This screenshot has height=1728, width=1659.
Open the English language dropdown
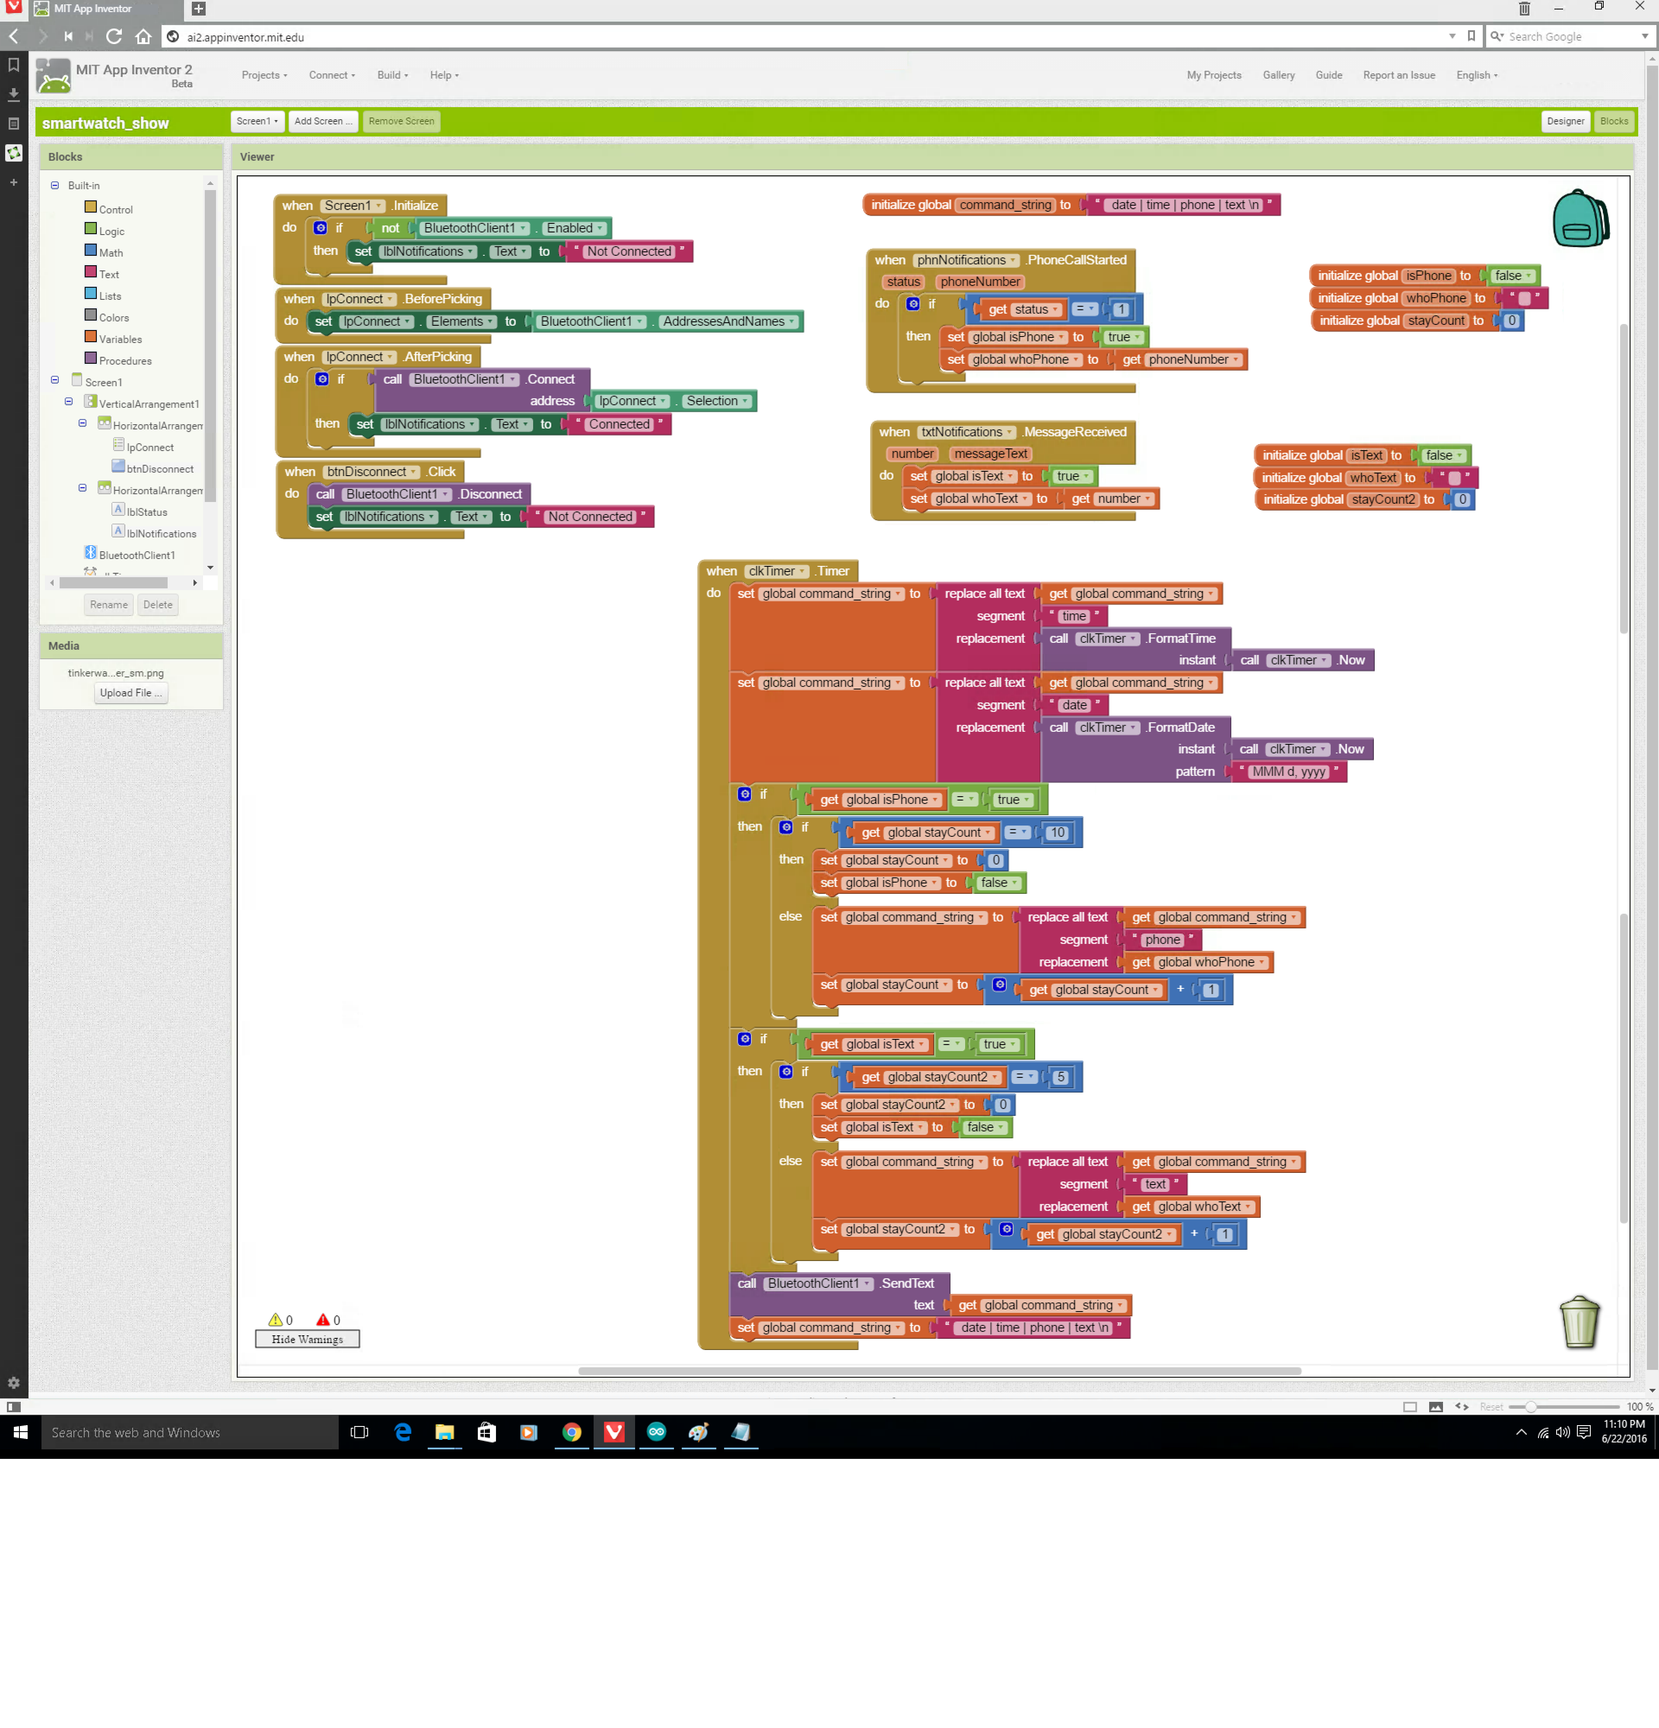click(1477, 75)
